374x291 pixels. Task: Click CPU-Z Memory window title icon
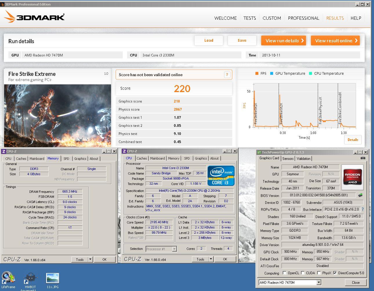pos(4,151)
